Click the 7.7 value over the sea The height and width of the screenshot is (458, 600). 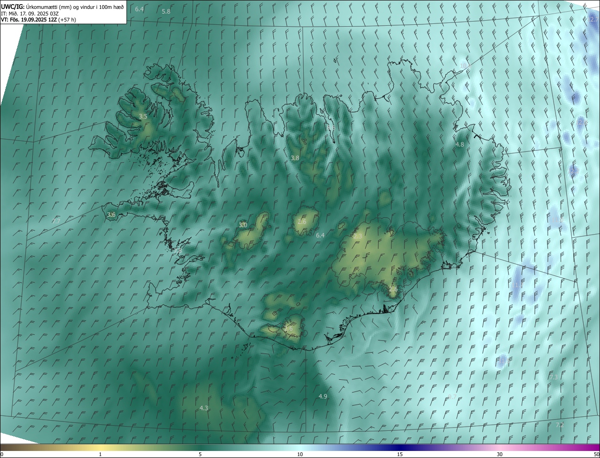[56, 221]
